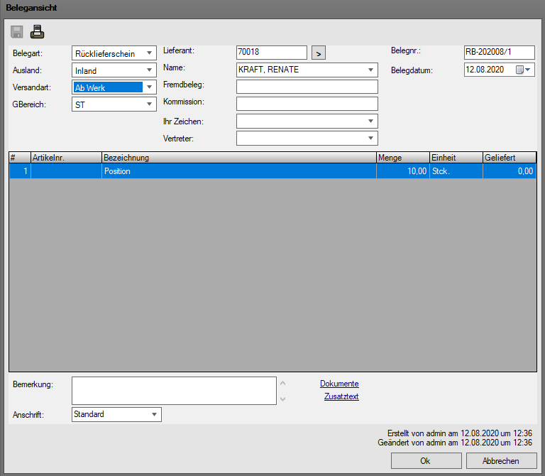Click the print icon in toolbar
The image size is (545, 476).
pyautogui.click(x=37, y=31)
